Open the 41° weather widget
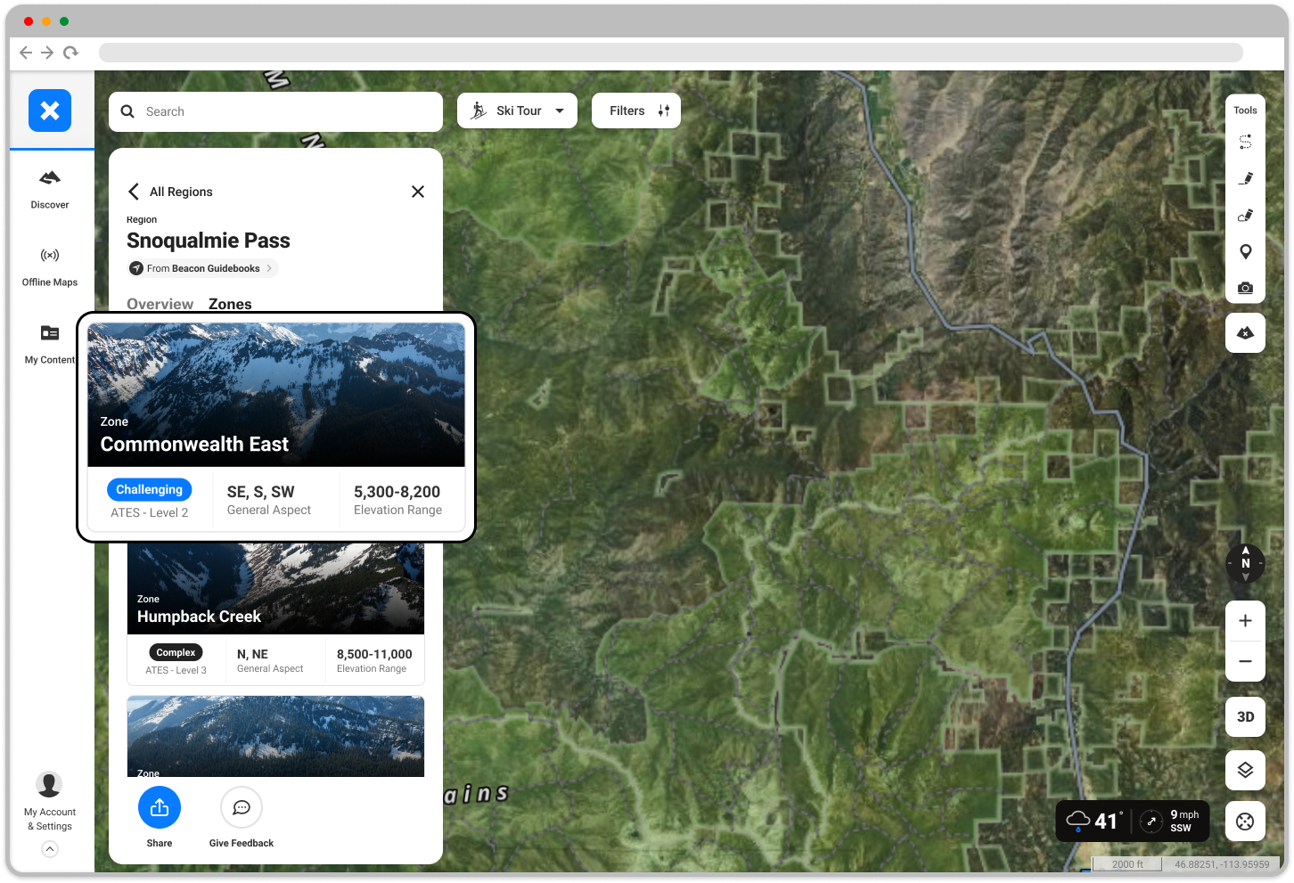1294x883 pixels. 1095,821
